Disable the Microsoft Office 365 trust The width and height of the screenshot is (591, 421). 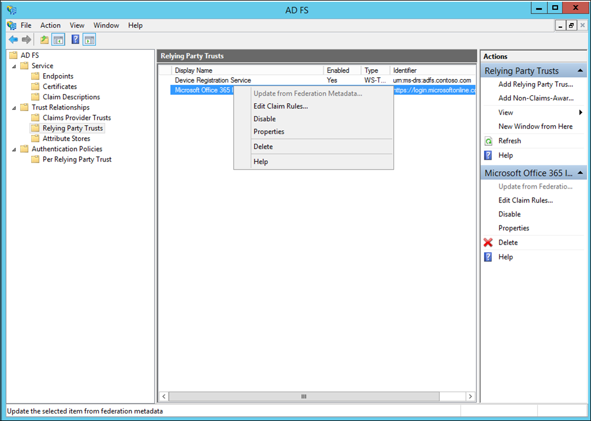click(x=265, y=119)
